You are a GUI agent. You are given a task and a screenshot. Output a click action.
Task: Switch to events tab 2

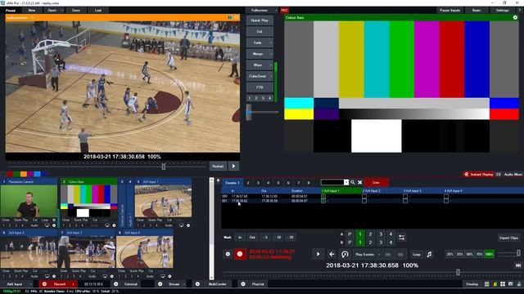(248, 183)
